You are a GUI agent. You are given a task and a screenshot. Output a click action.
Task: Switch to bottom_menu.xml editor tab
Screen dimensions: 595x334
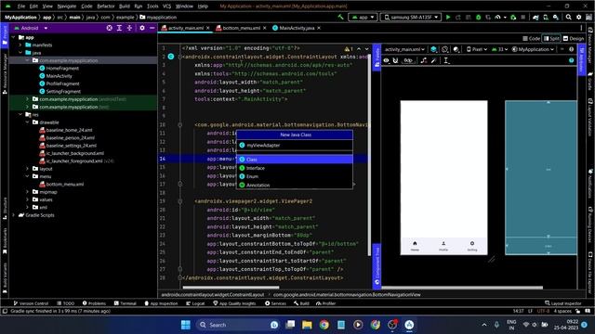click(x=241, y=28)
